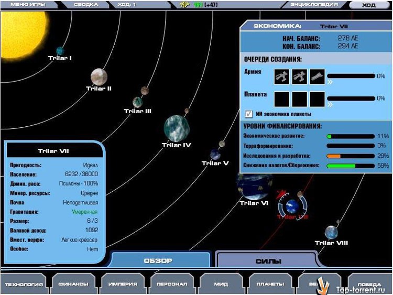Toggle the ИИ экономики планеты checkbox
The height and width of the screenshot is (295, 393).
(249, 114)
